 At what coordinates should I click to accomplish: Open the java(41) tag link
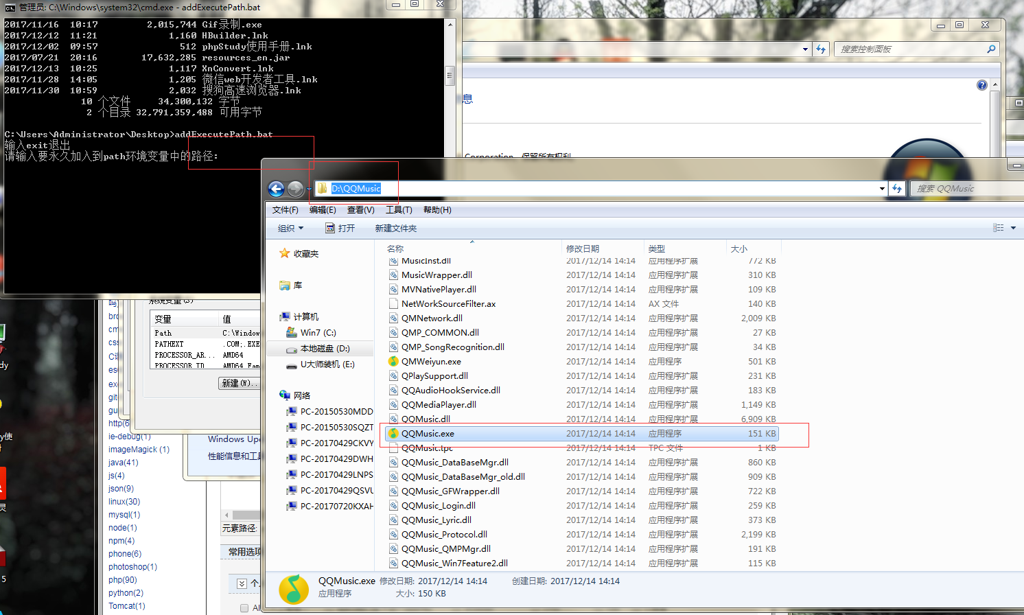pyautogui.click(x=124, y=463)
